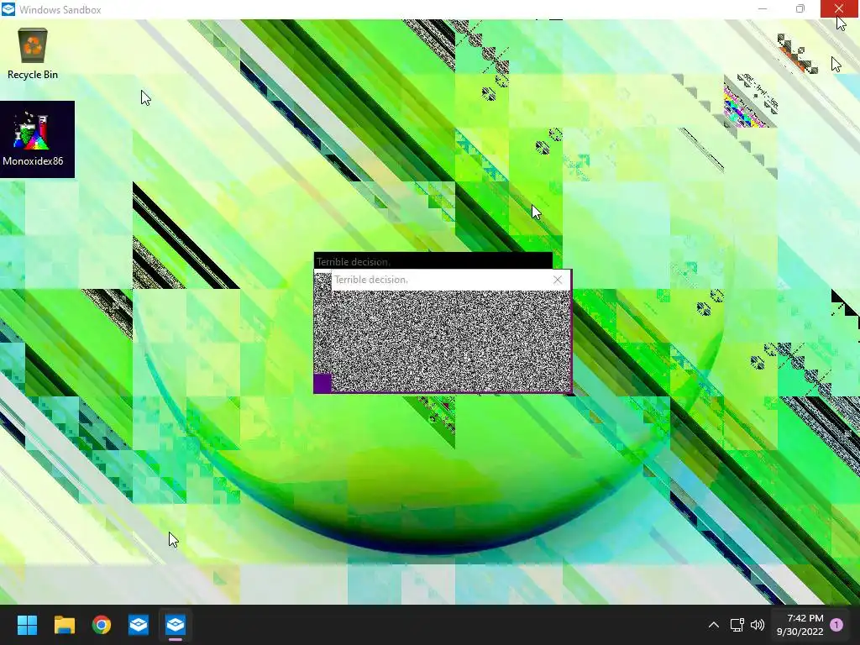
Task: Open the clock showing 7:42 PM
Action: pos(800,625)
